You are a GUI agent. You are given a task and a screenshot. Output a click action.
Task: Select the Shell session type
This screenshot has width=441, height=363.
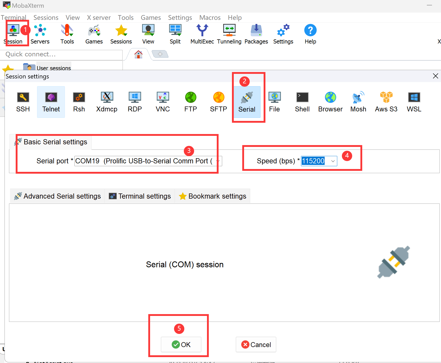point(302,102)
